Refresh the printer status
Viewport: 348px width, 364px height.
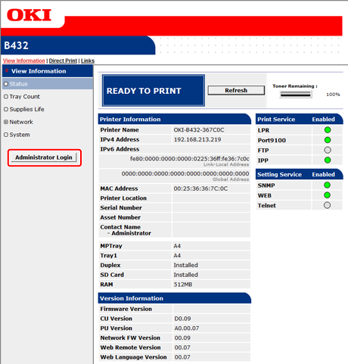point(236,90)
